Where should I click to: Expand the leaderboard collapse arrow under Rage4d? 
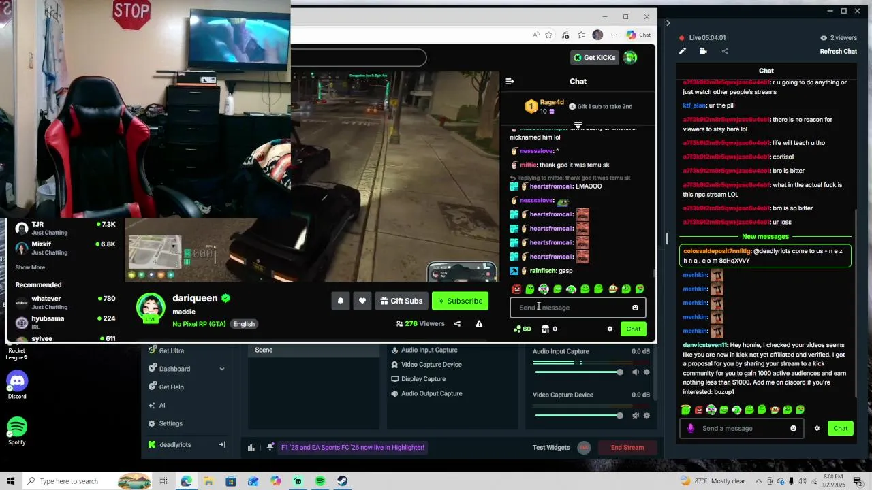[x=578, y=125]
